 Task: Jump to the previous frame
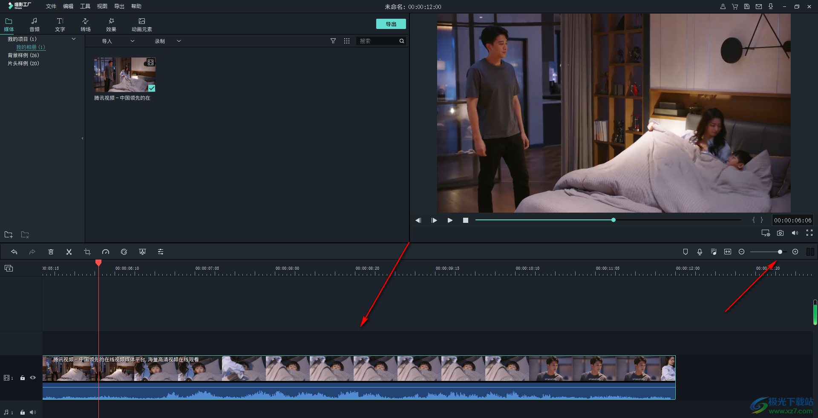pyautogui.click(x=418, y=220)
